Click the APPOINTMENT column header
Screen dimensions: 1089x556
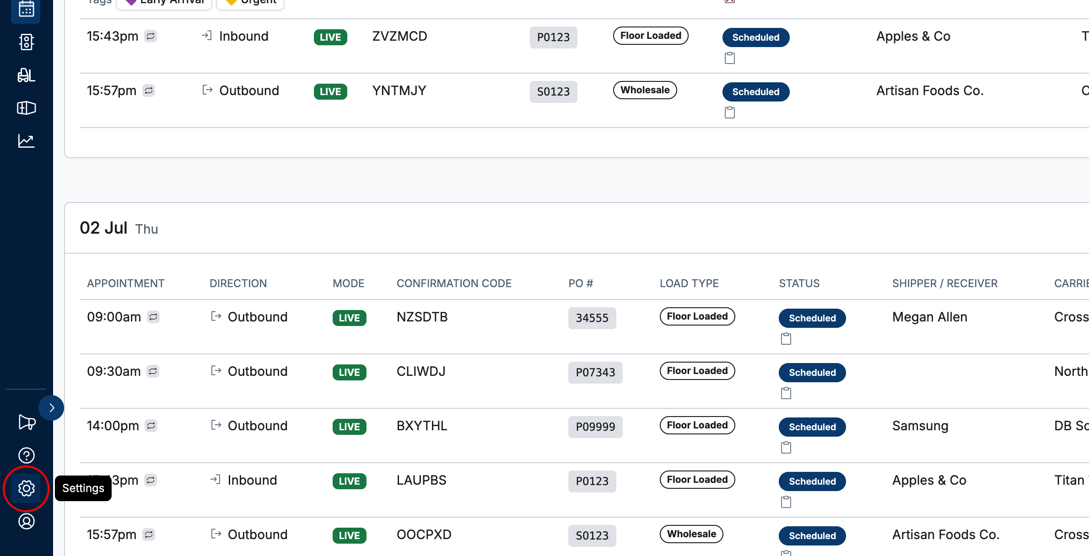click(126, 283)
